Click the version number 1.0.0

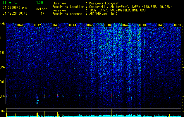pos(40,3)
